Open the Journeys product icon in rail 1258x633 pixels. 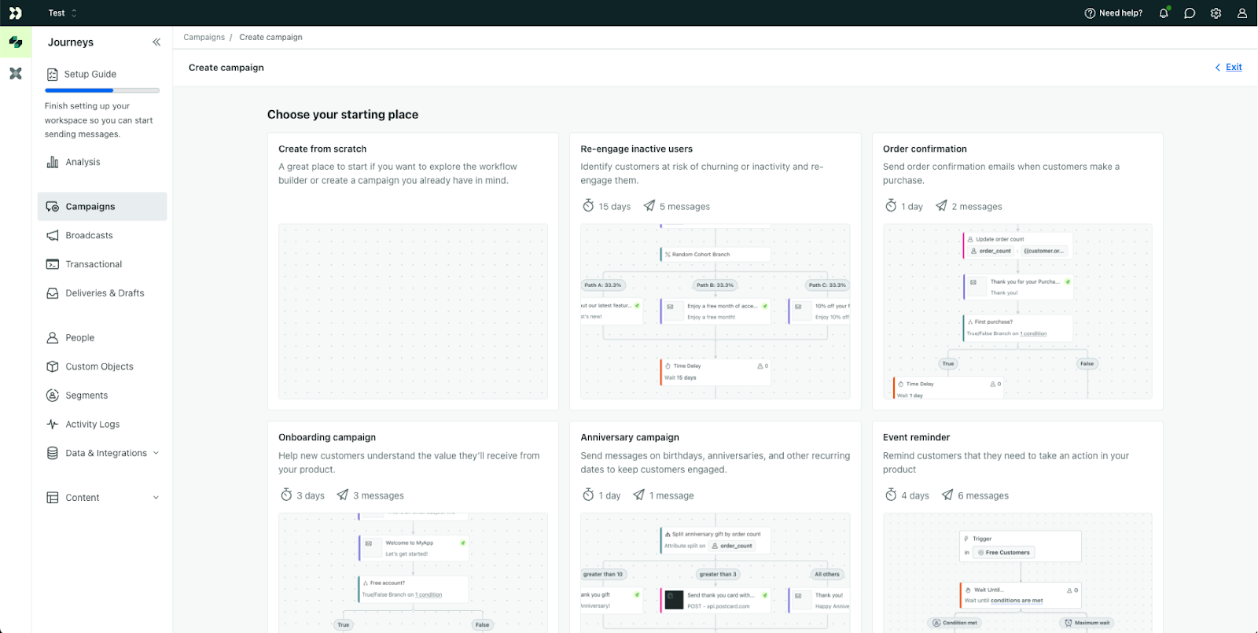16,42
